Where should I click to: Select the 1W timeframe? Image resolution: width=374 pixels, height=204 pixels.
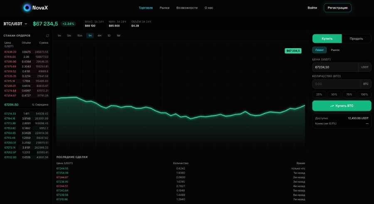coord(118,36)
